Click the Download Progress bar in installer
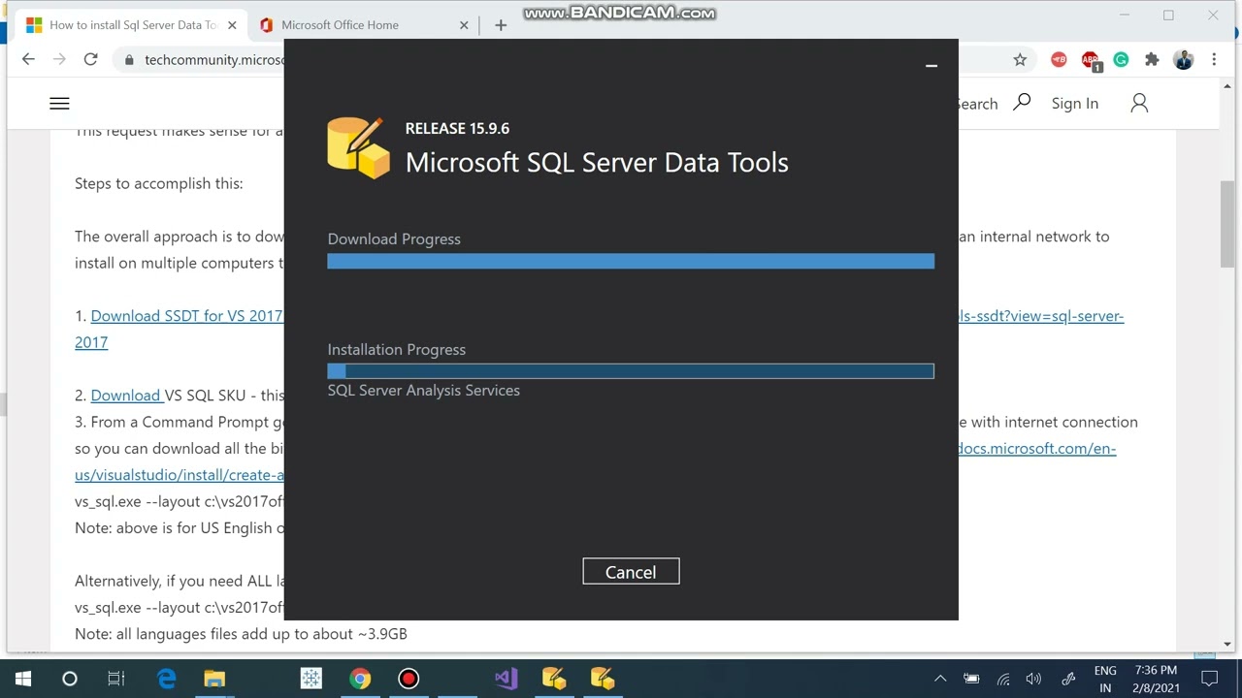The width and height of the screenshot is (1242, 698). [x=631, y=261]
